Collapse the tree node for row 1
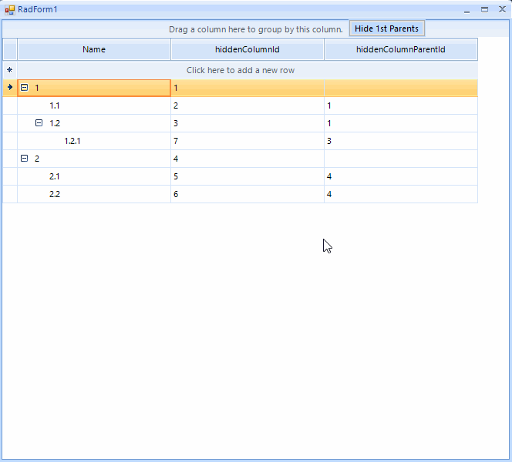This screenshot has height=462, width=512. (24, 88)
